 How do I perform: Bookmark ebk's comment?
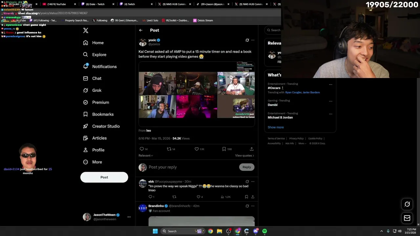coord(246,197)
